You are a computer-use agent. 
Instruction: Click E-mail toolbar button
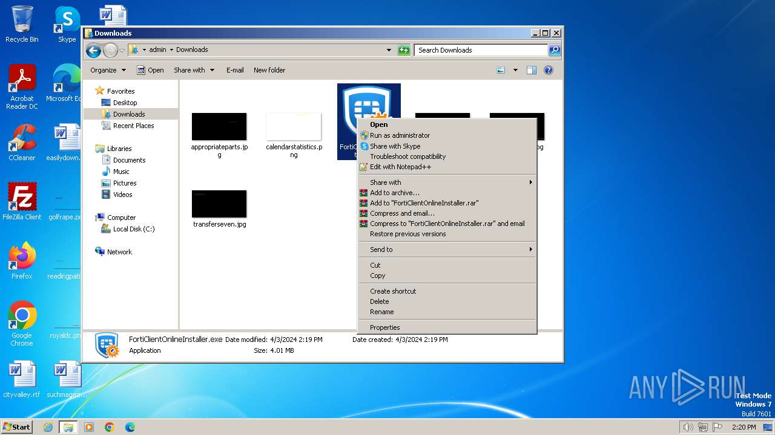click(x=235, y=70)
